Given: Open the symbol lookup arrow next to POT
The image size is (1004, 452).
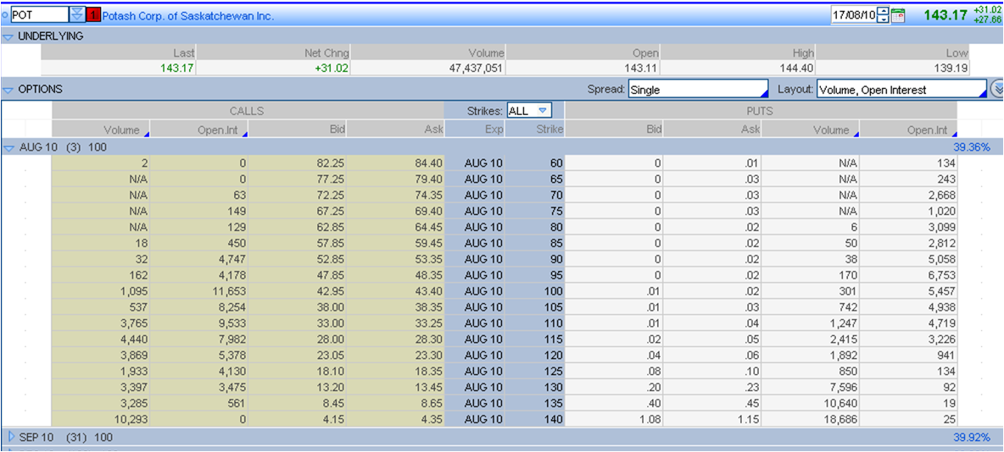Looking at the screenshot, I should coord(77,14).
